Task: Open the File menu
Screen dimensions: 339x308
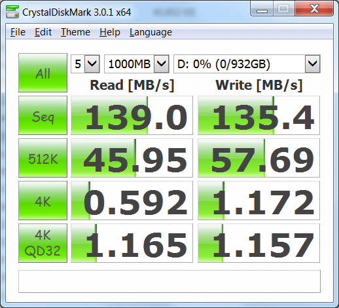Action: (18, 32)
